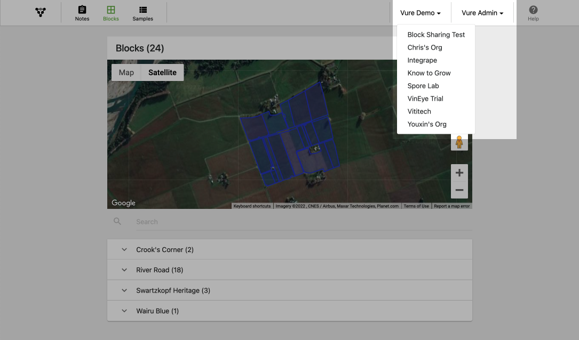
Task: Expand the River Road group
Action: tap(124, 270)
